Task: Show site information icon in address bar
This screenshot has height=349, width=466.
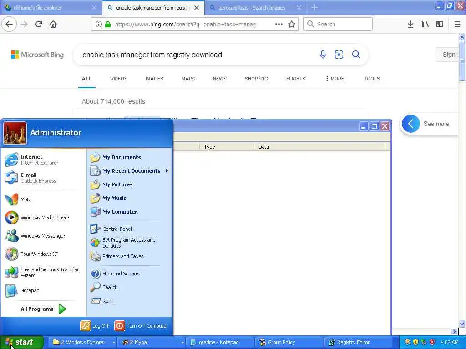Action: [98, 25]
